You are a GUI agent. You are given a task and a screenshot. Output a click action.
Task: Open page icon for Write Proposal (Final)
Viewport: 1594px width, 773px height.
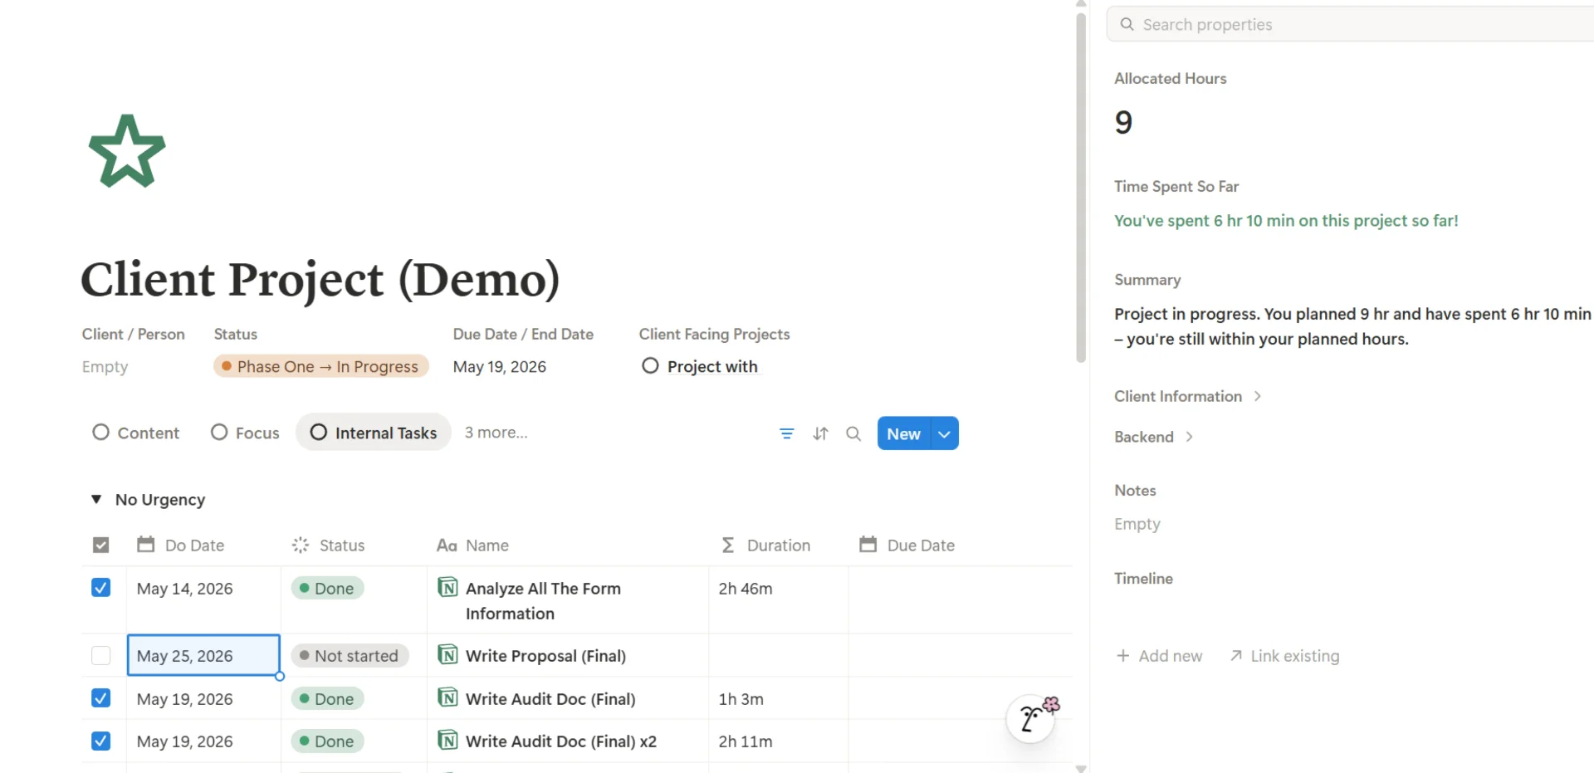(447, 655)
